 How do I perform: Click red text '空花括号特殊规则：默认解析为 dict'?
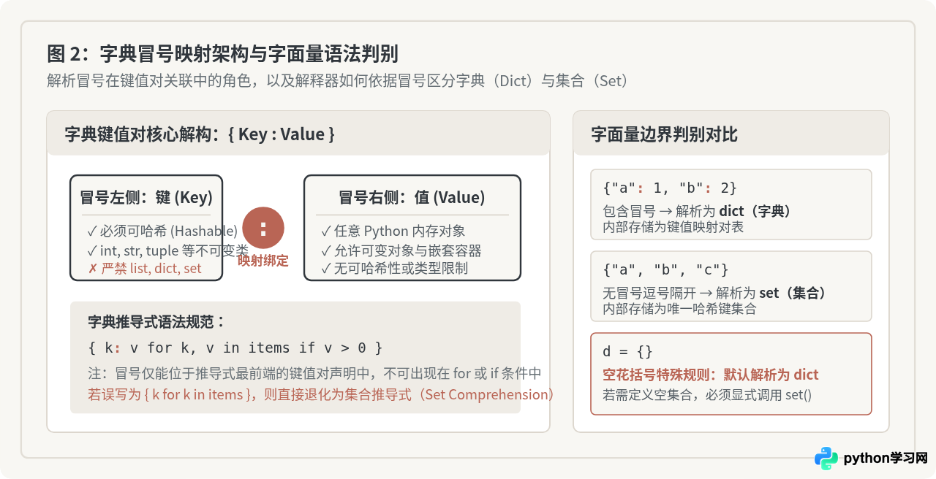tap(711, 375)
